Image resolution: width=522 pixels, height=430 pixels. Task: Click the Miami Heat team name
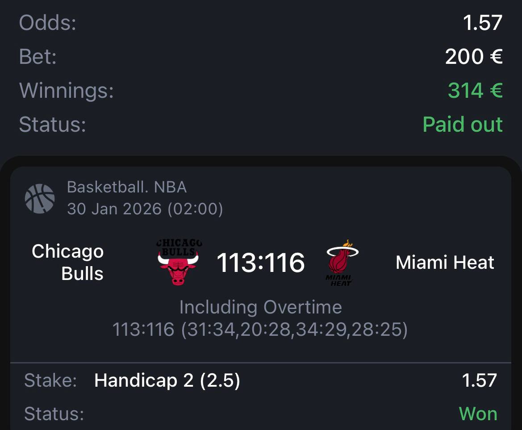point(445,263)
